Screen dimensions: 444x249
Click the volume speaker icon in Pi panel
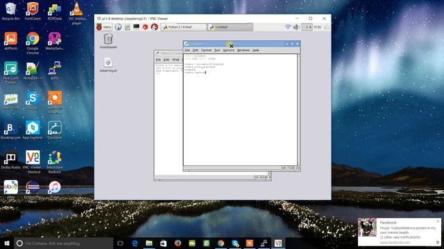pos(296,27)
